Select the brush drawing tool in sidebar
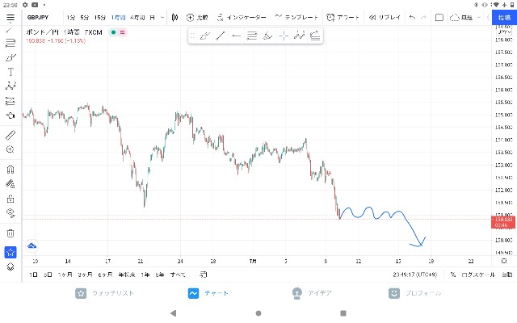 [11, 57]
